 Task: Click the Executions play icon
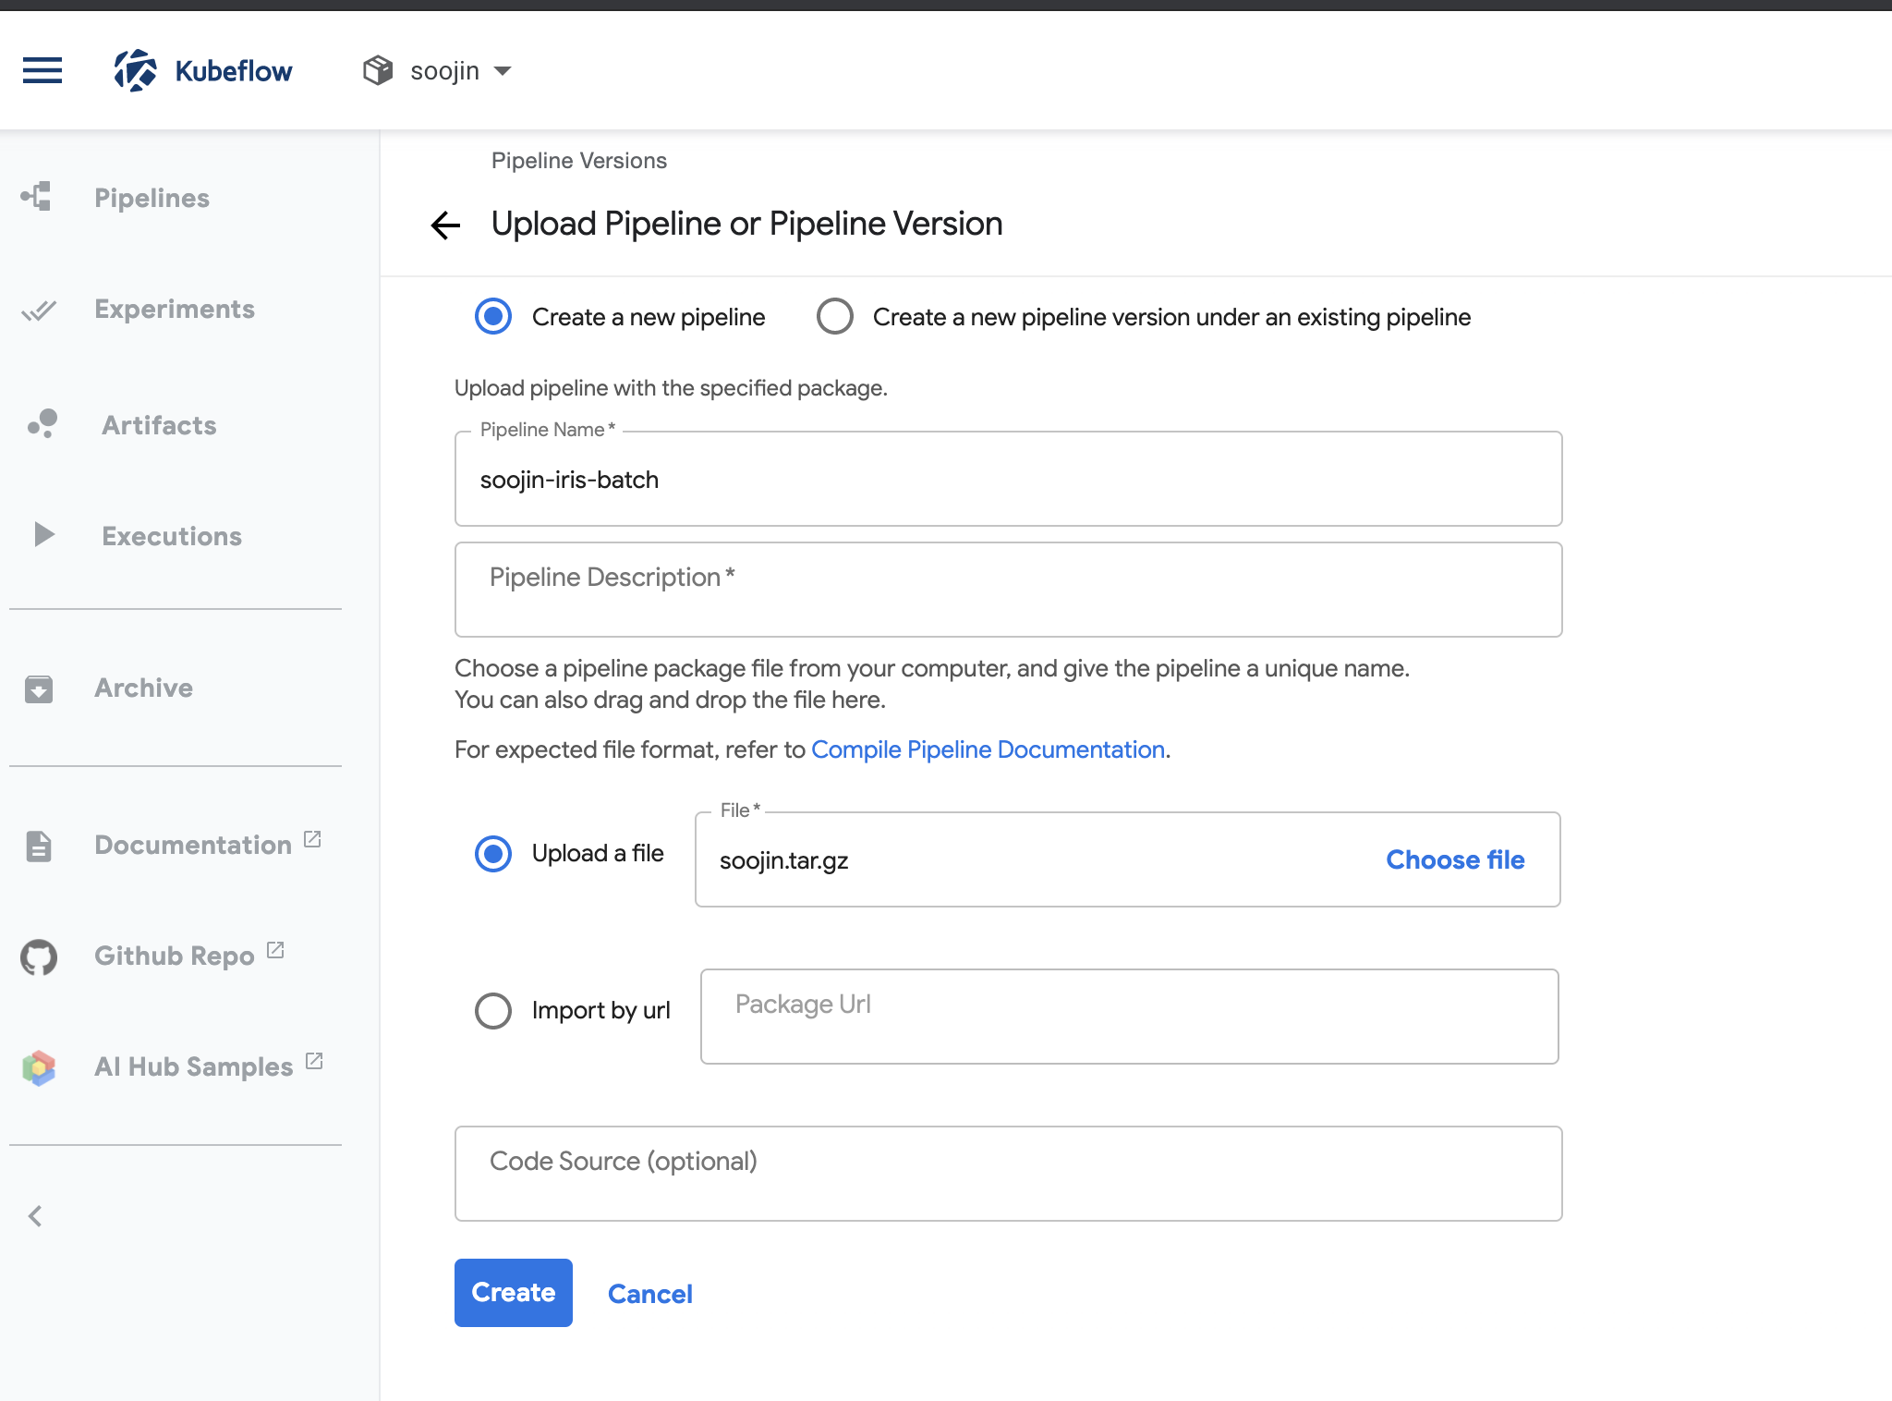coord(43,535)
